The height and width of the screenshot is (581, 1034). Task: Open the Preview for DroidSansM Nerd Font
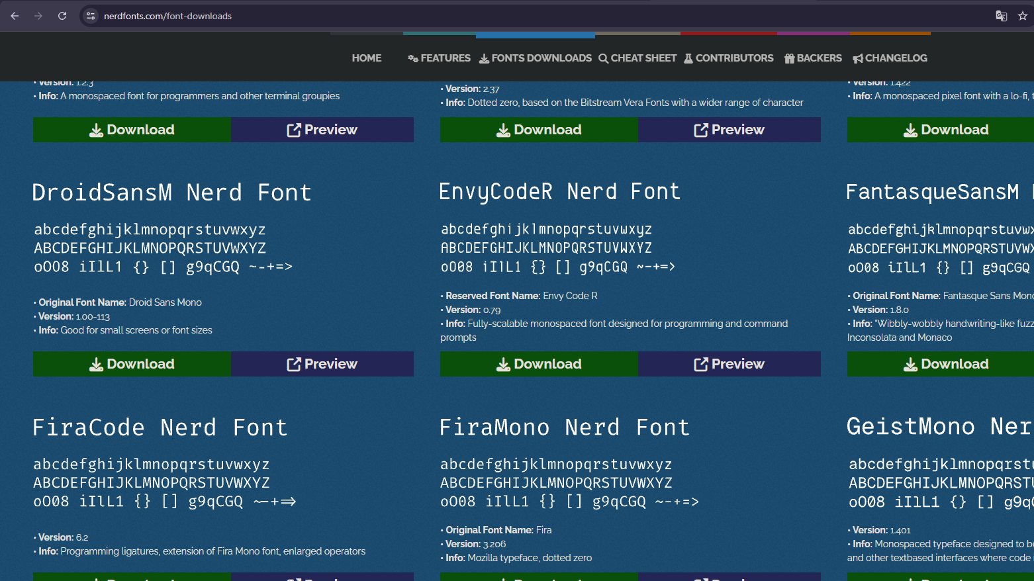click(x=322, y=364)
